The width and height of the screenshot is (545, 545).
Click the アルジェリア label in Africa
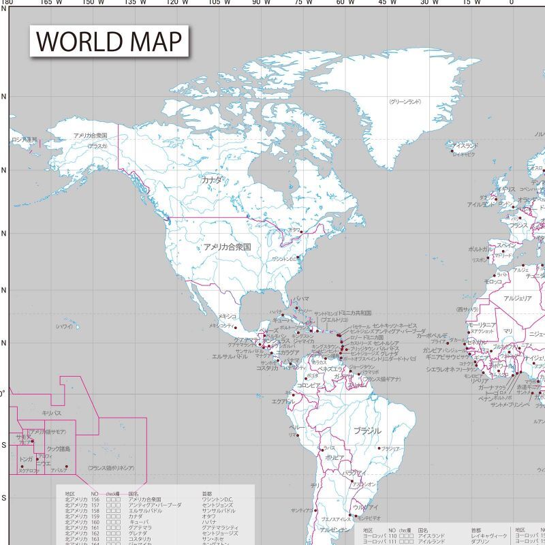[518, 298]
